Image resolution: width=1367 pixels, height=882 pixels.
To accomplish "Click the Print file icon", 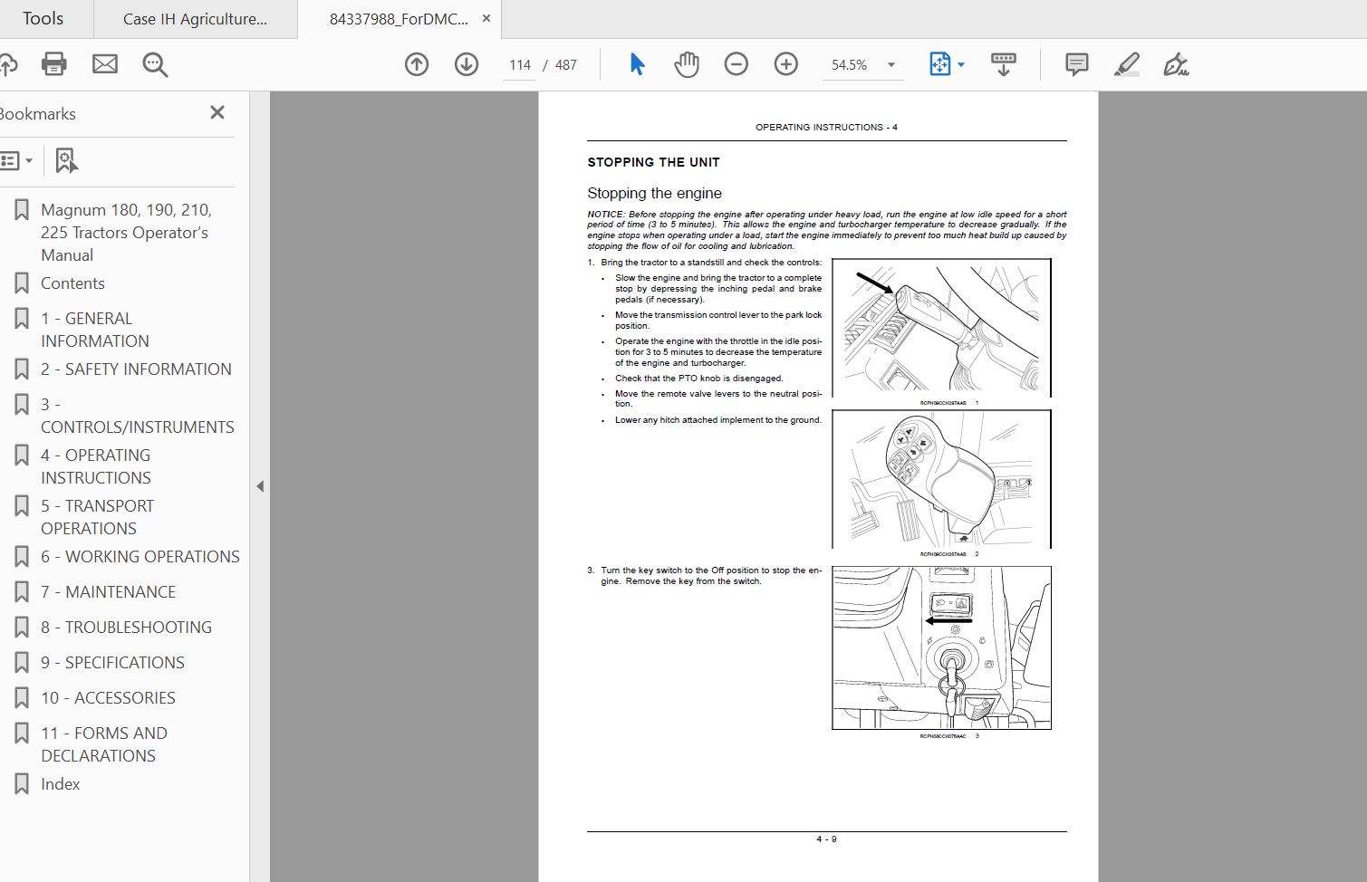I will pos(54,64).
